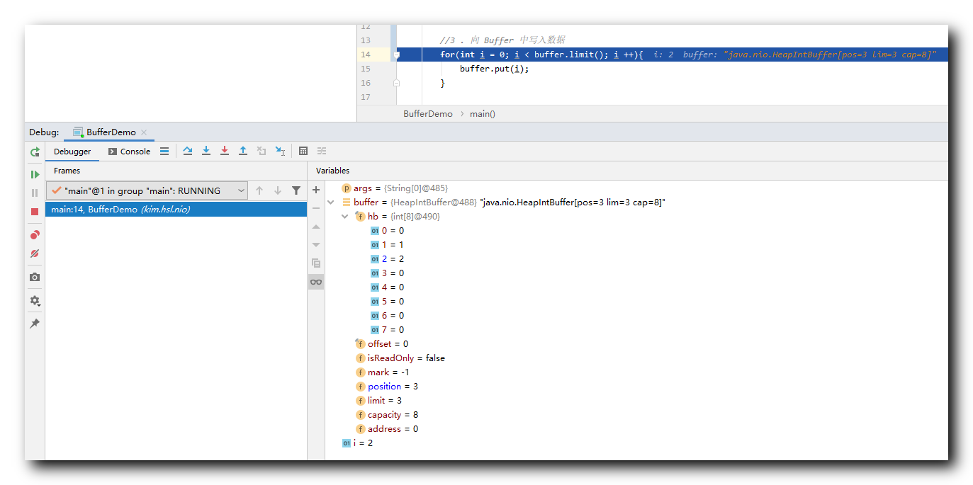Open debugger settings gear menu

pos(35,300)
